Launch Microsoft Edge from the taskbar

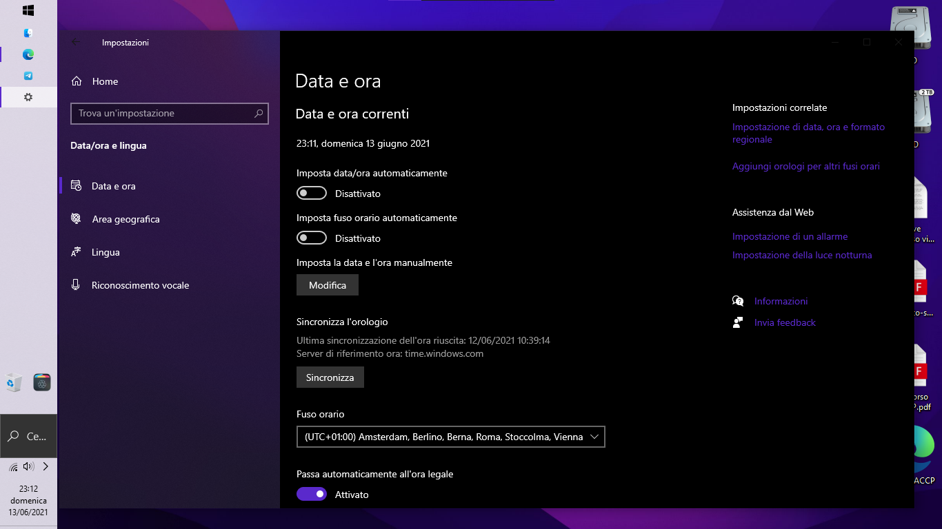point(28,54)
